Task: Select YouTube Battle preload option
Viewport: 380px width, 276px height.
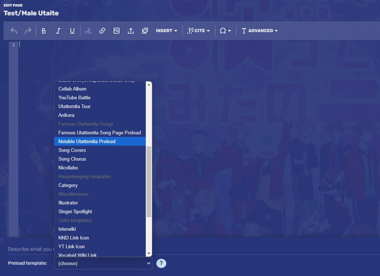Action: 100,97
